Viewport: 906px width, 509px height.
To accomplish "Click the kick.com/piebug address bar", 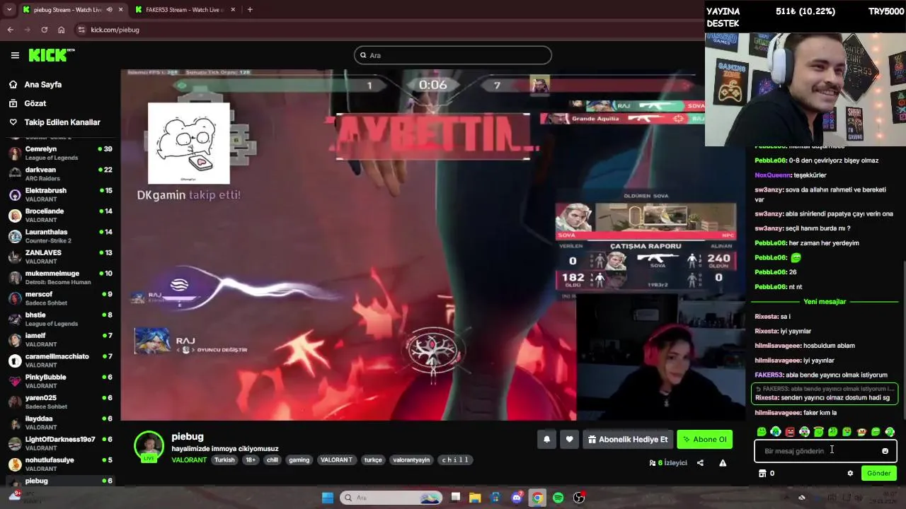I will pos(115,30).
